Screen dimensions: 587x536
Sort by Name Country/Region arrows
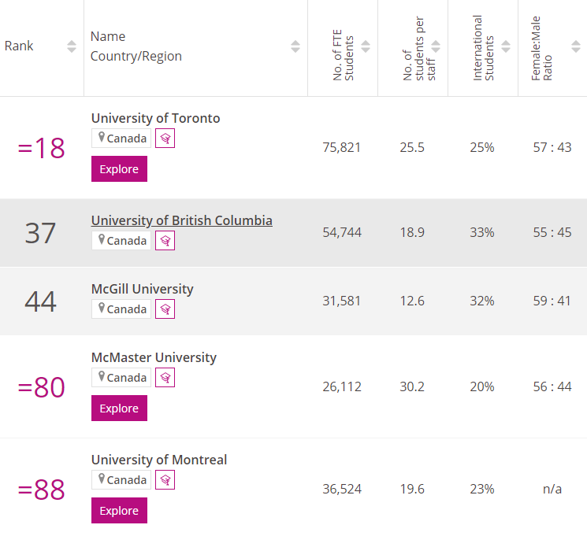click(295, 46)
